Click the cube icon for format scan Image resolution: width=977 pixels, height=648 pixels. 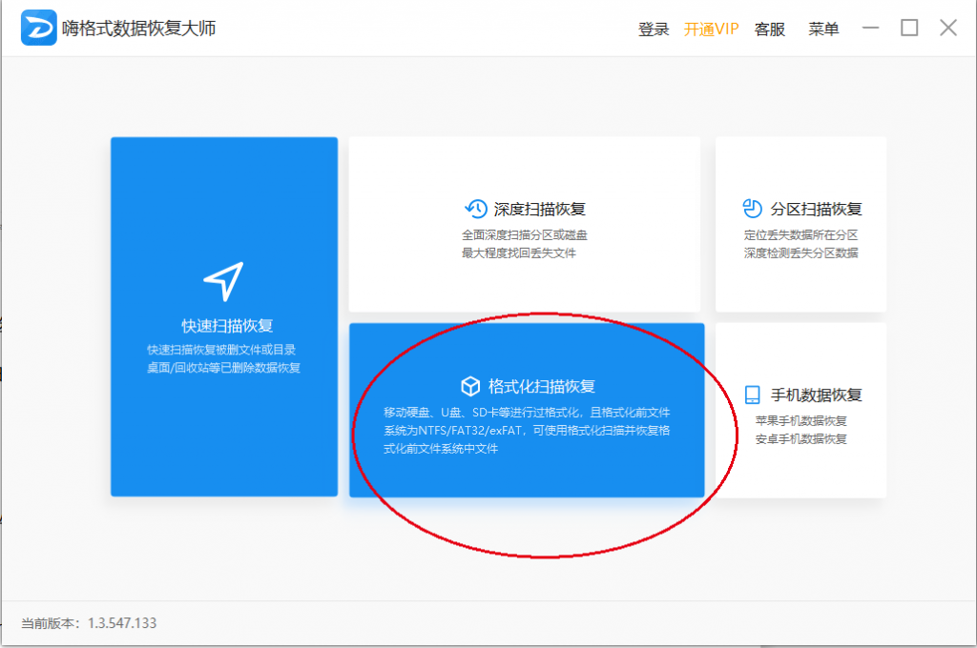pyautogui.click(x=470, y=386)
